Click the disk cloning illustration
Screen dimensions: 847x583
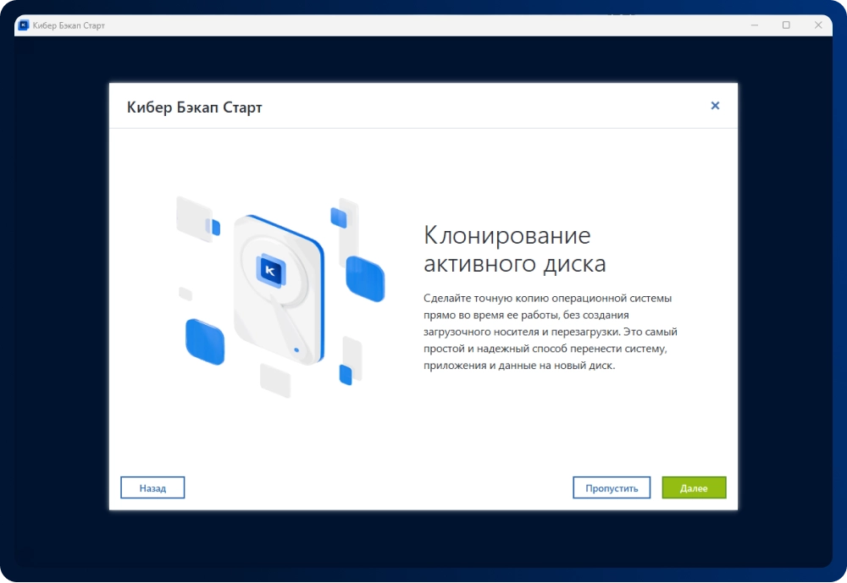tap(280, 298)
